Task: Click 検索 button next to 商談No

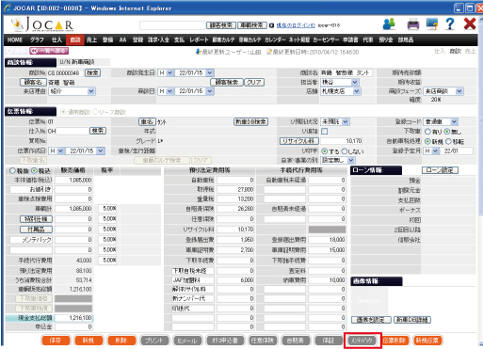Action: [x=92, y=73]
